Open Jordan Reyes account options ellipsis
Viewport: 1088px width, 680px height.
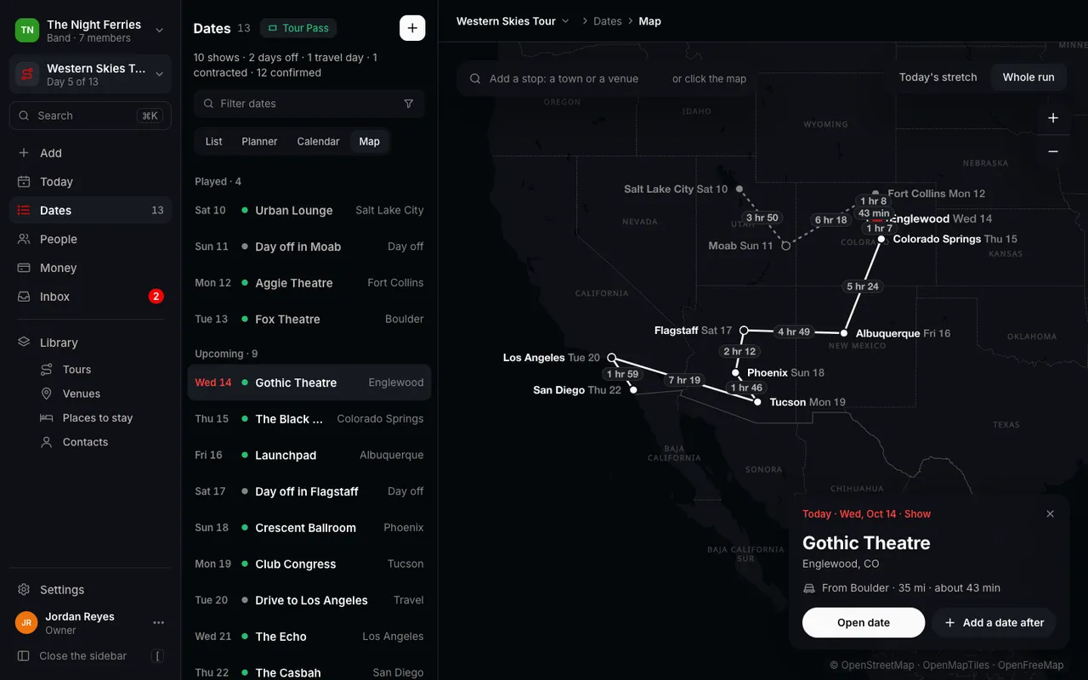pos(159,623)
